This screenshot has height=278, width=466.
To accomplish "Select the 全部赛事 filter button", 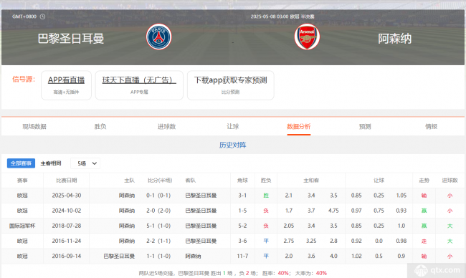I will [21, 163].
